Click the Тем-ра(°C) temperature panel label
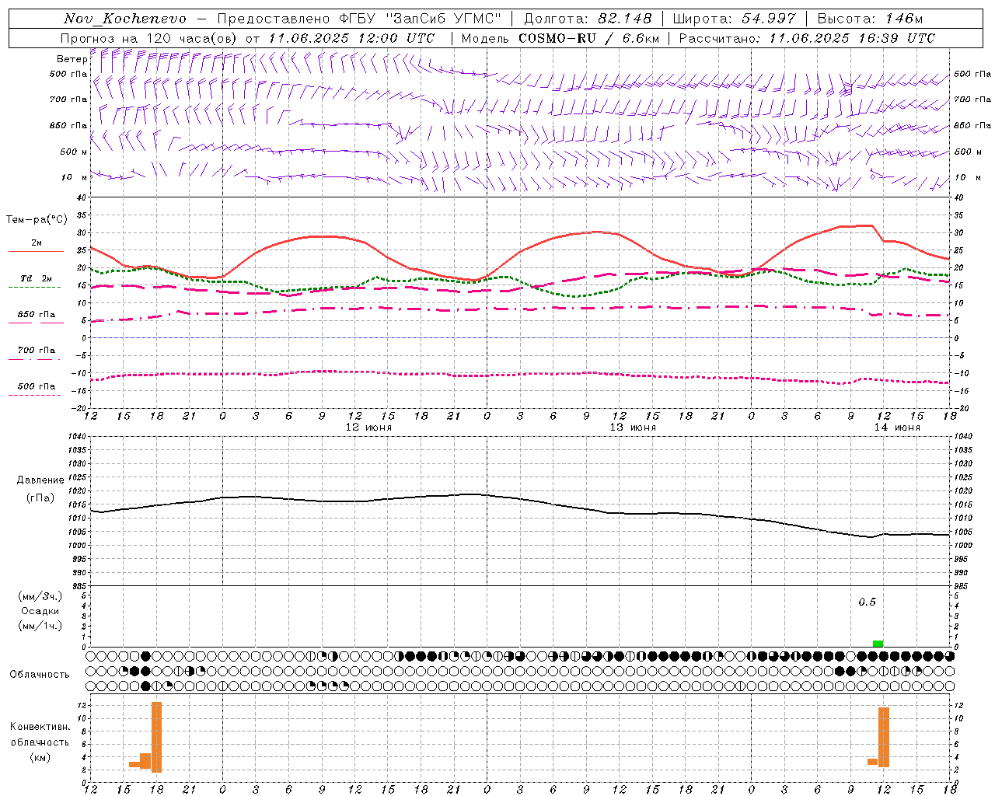The image size is (995, 796). tap(37, 220)
